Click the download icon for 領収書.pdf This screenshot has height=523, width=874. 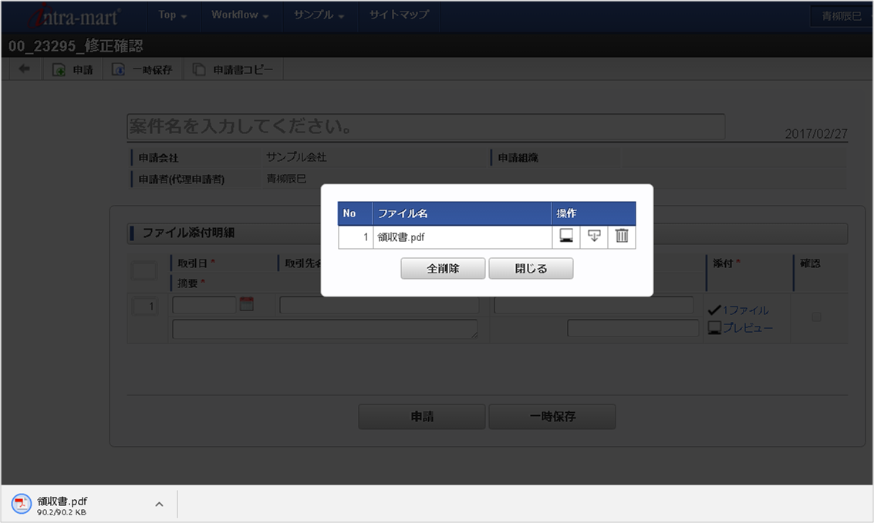click(593, 236)
